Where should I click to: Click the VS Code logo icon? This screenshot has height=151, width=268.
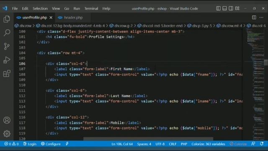[x=5, y=8]
